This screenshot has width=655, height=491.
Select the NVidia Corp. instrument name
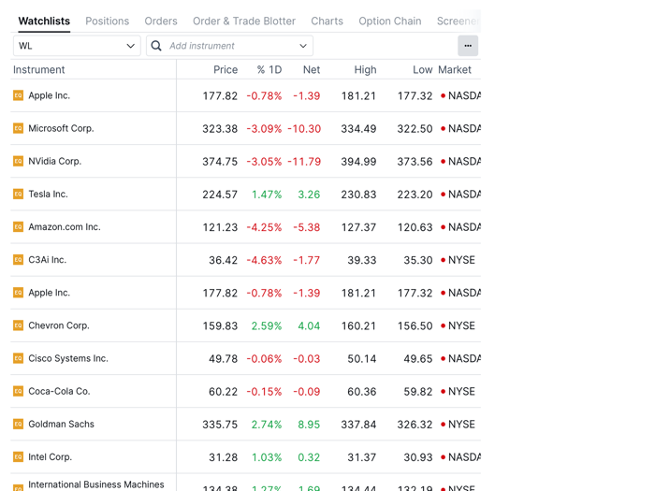pos(54,161)
